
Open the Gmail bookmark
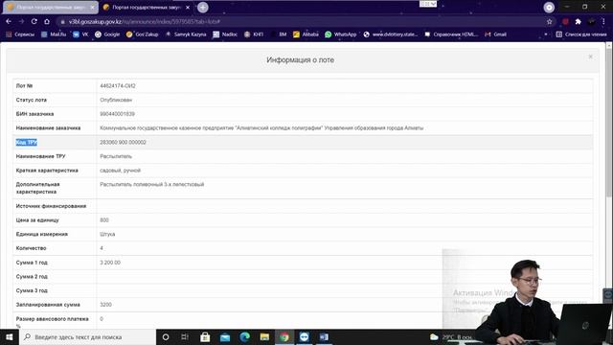pos(496,34)
